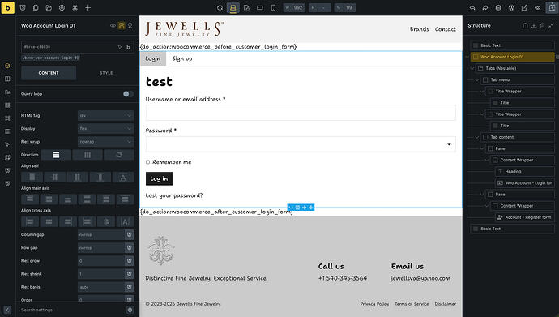Click the WordPress dashboard icon

[x=511, y=7]
